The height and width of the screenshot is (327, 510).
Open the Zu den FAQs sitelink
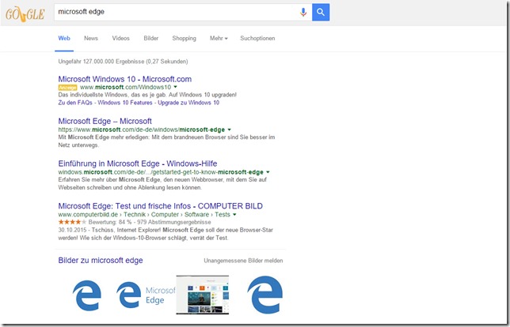pos(75,103)
